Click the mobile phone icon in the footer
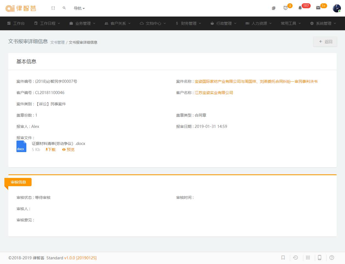 point(319,258)
